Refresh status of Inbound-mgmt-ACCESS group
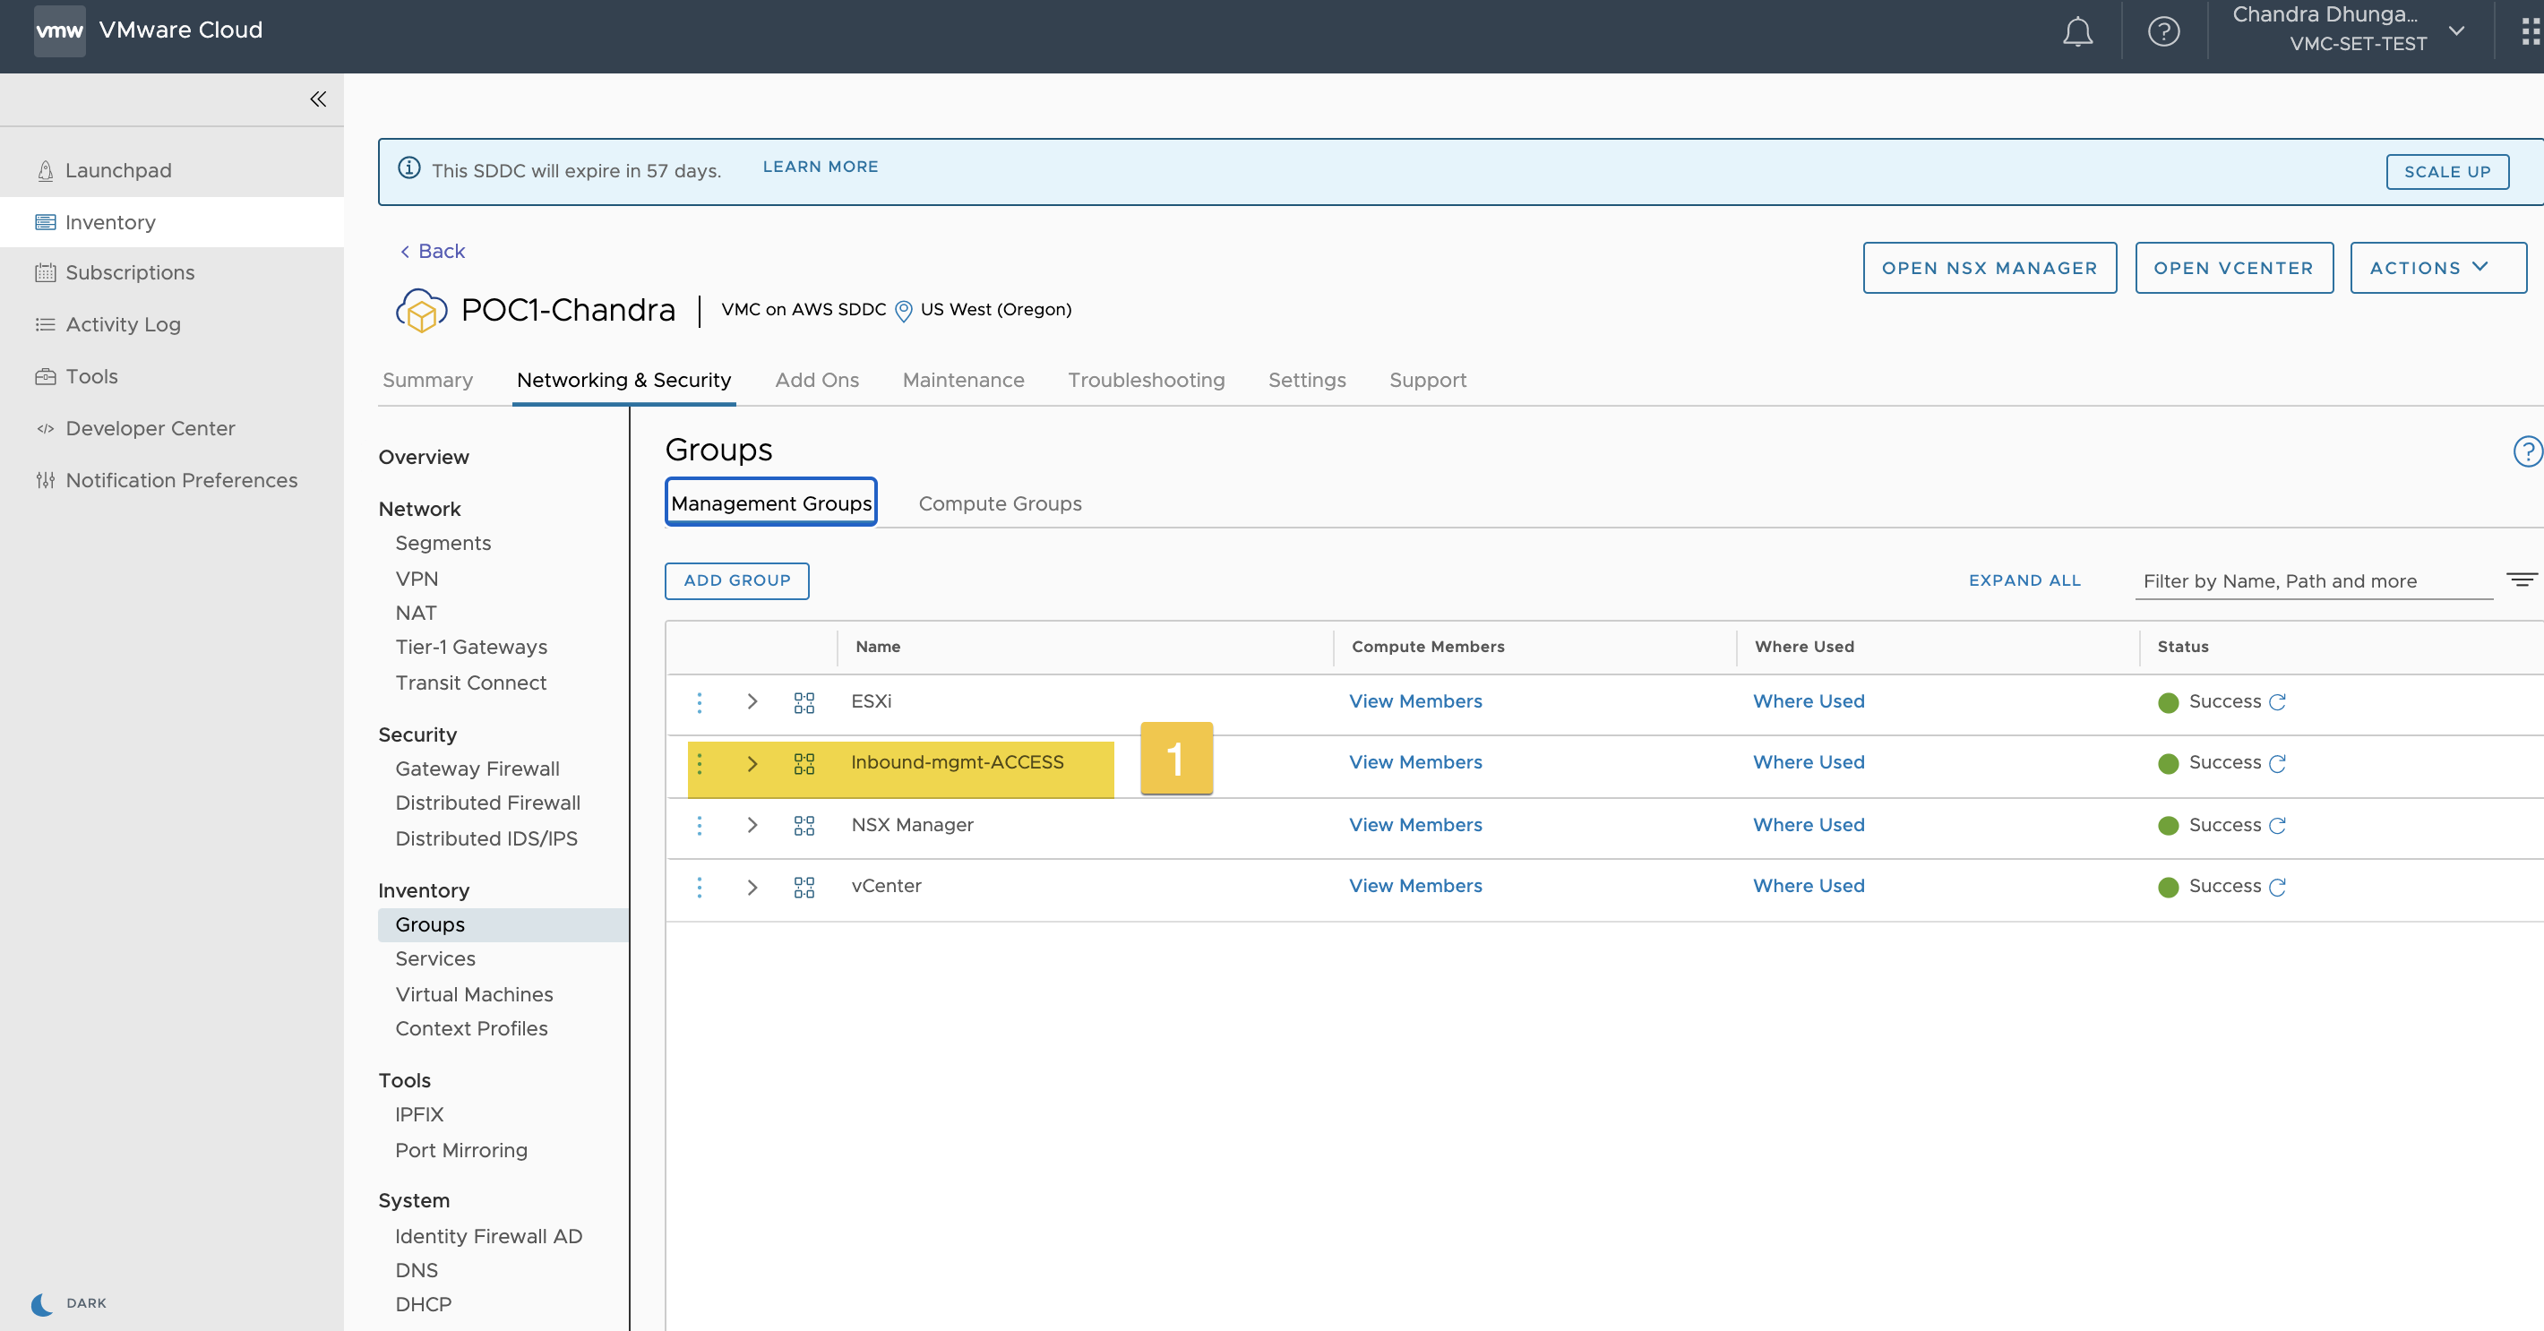 (x=2277, y=763)
